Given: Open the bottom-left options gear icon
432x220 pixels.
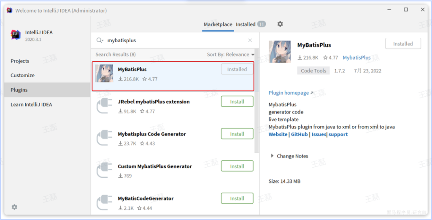Looking at the screenshot, I should tap(14, 207).
